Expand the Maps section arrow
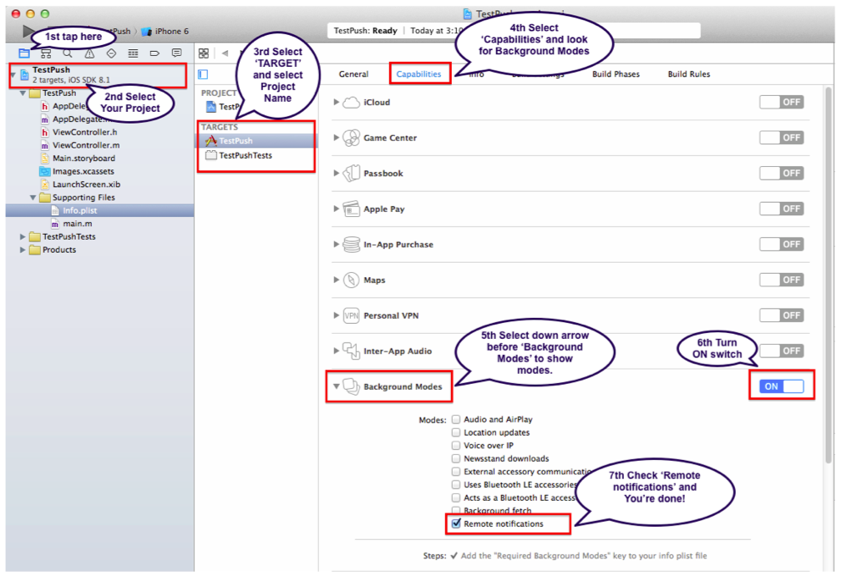This screenshot has height=586, width=852. [x=337, y=280]
